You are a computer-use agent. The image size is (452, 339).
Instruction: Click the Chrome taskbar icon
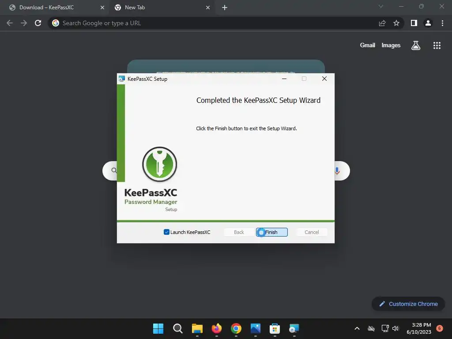point(236,328)
